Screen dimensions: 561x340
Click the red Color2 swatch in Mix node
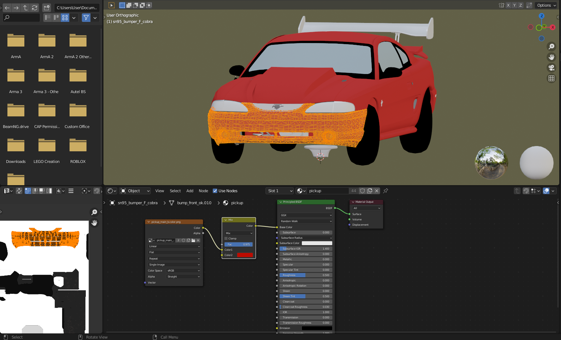pos(245,255)
